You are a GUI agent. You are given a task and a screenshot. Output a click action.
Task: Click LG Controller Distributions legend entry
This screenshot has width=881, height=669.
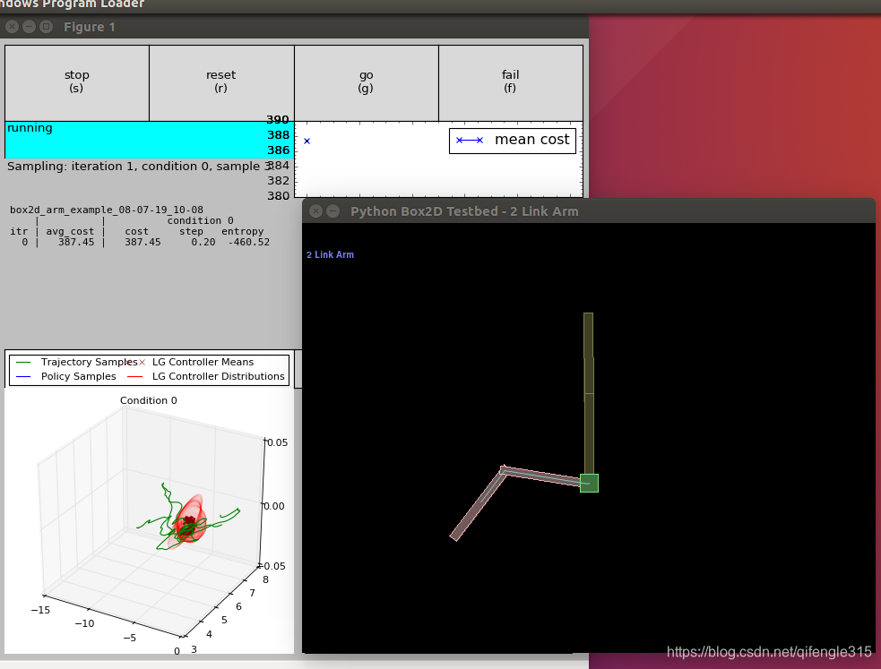(x=206, y=377)
